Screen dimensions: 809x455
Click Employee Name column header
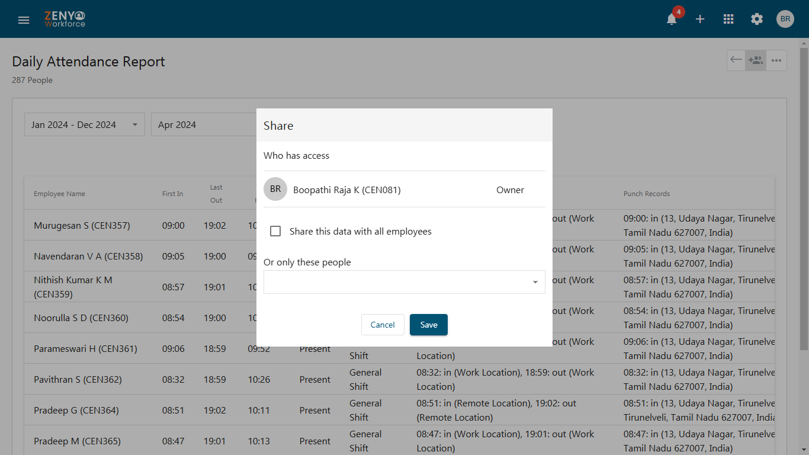tap(59, 194)
